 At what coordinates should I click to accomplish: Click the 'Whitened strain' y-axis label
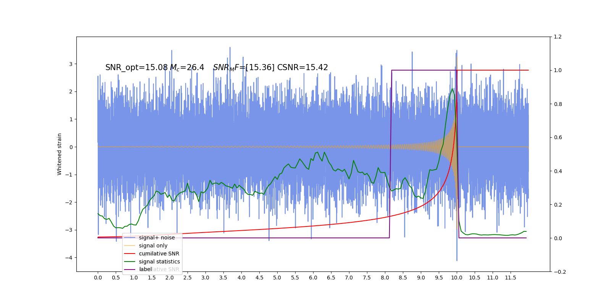(x=60, y=154)
